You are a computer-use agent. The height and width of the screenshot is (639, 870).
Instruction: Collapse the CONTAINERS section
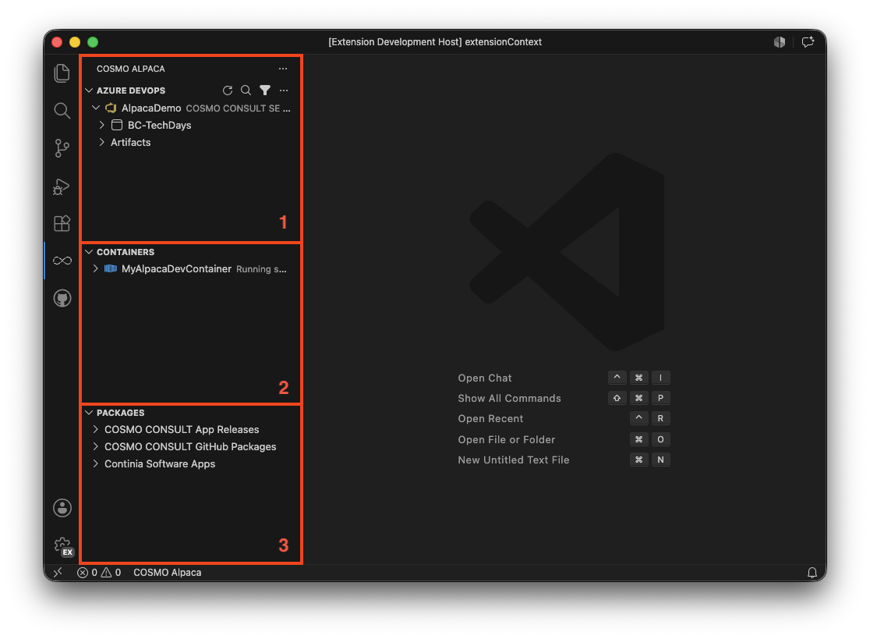pos(89,252)
